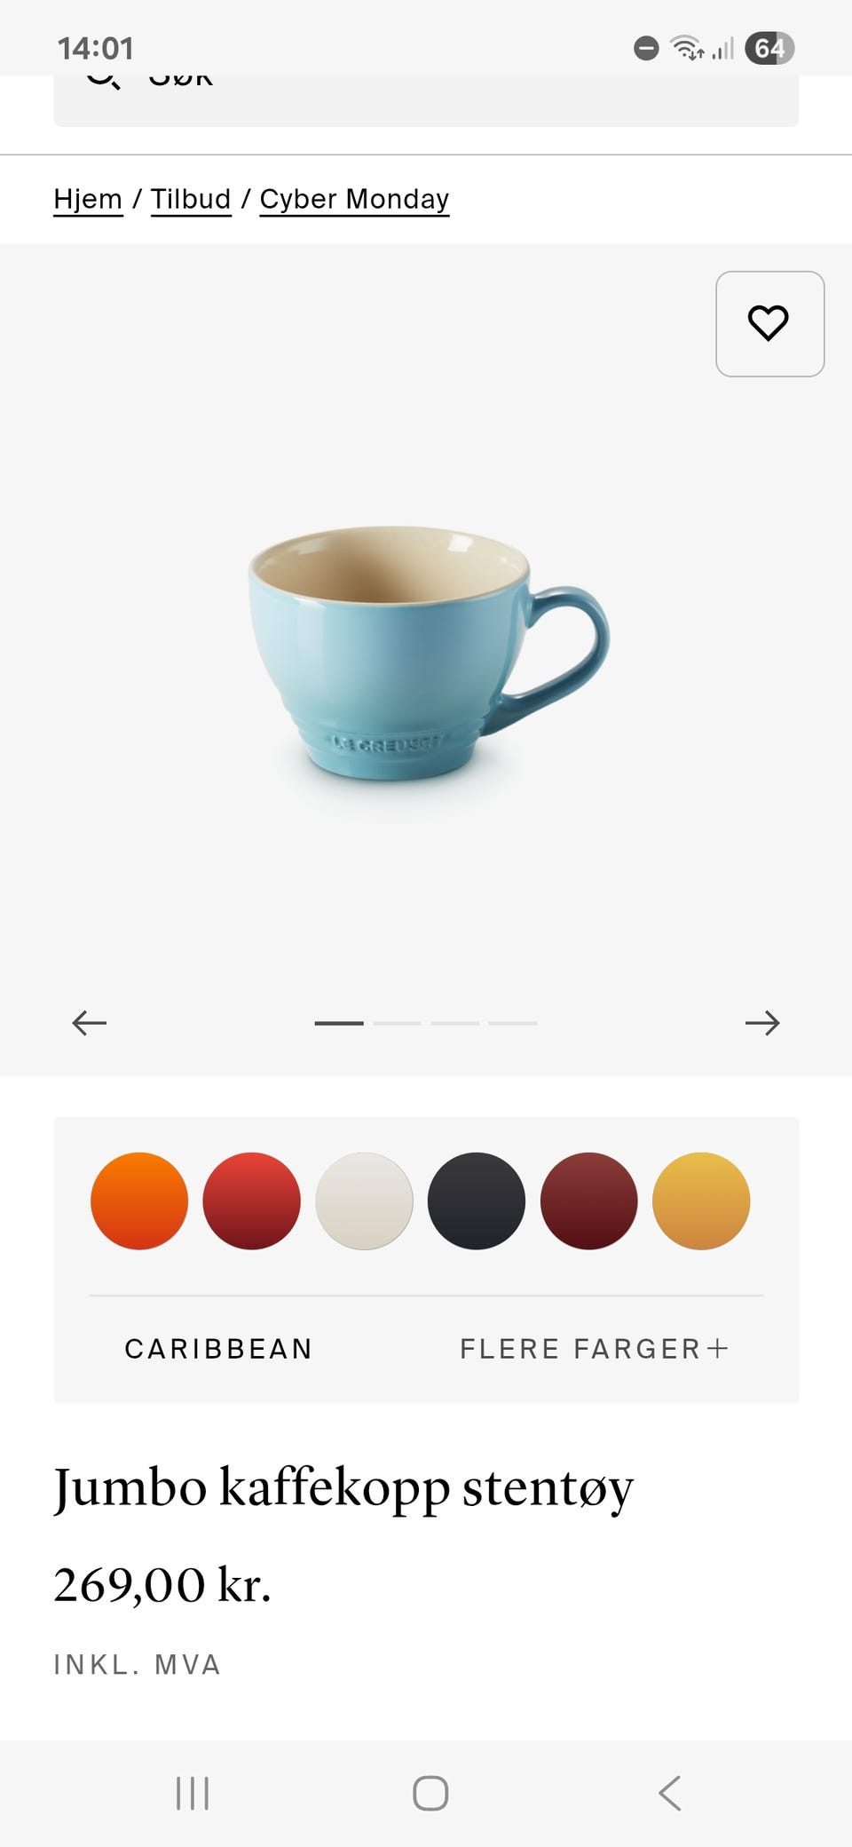Viewport: 852px width, 1847px height.
Task: Pick the dark burgundy color swatch
Action: point(589,1201)
